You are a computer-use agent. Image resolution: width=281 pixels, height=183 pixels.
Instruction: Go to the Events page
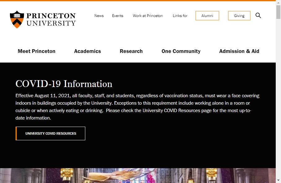click(x=118, y=16)
